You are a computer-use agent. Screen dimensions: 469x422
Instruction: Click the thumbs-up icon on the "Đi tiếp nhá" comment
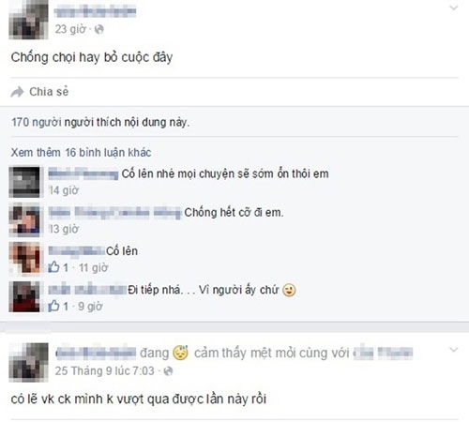pos(53,306)
